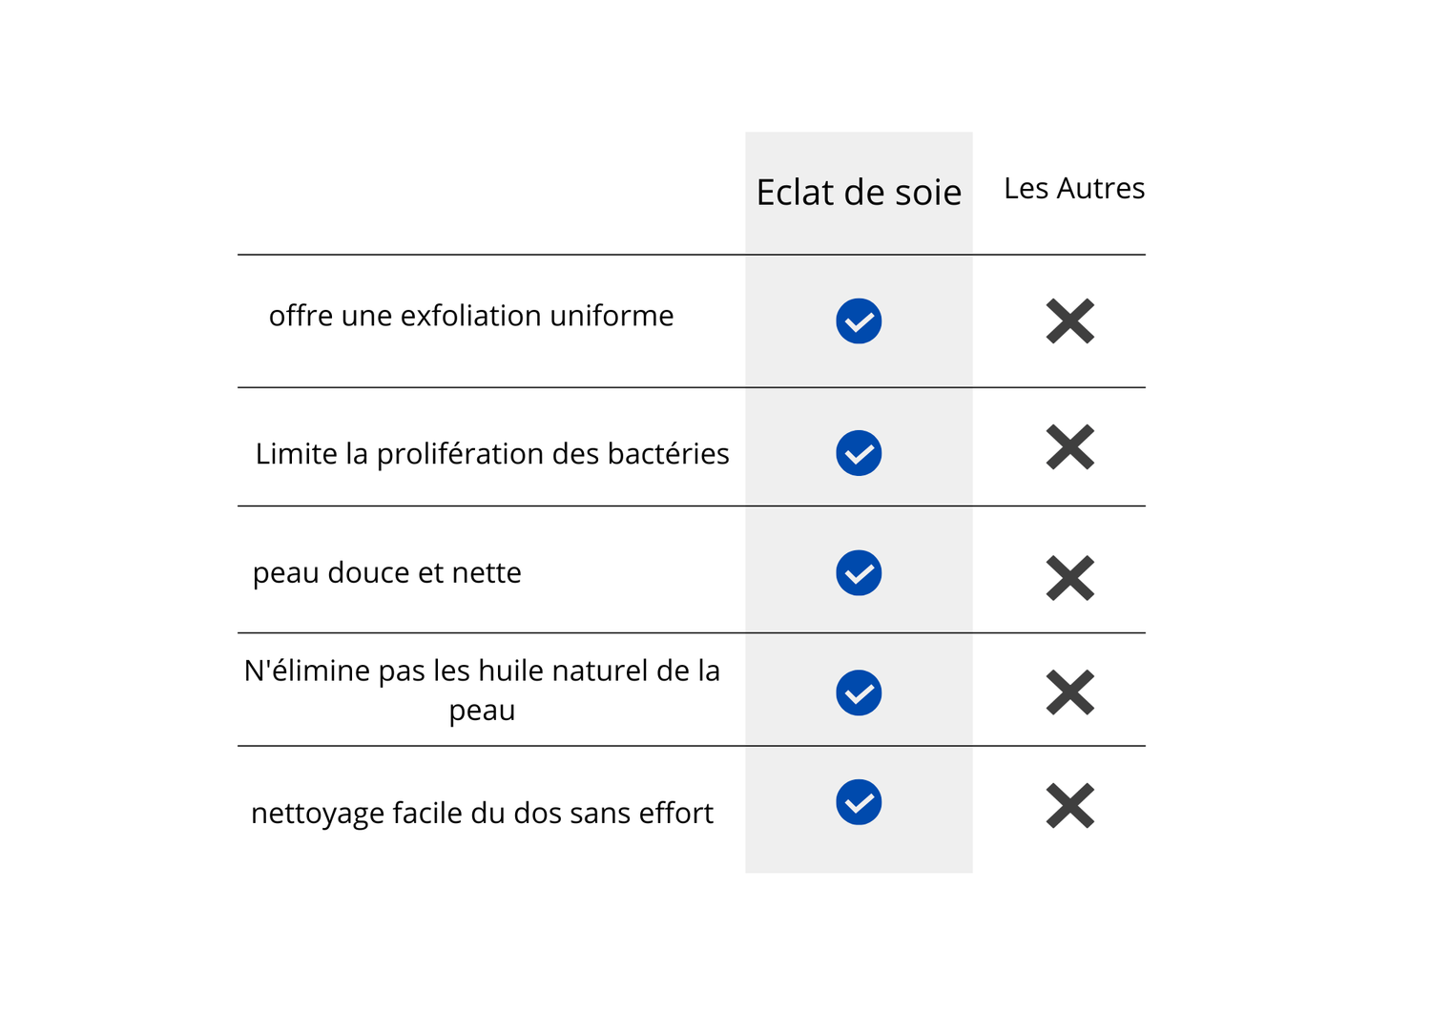
Task: Click the blue check for peau douce et nette
Action: (x=859, y=573)
